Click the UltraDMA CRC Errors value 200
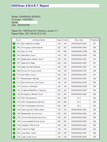 59,125
